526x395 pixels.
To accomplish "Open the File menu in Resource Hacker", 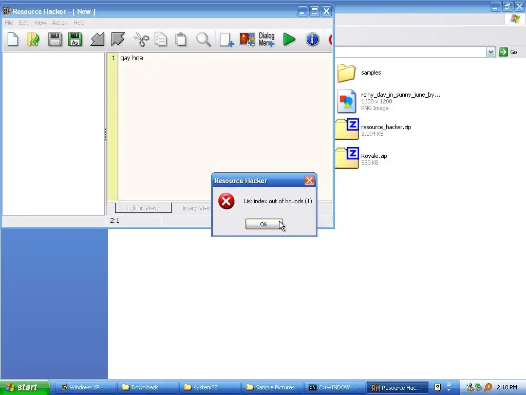I will pyautogui.click(x=9, y=23).
